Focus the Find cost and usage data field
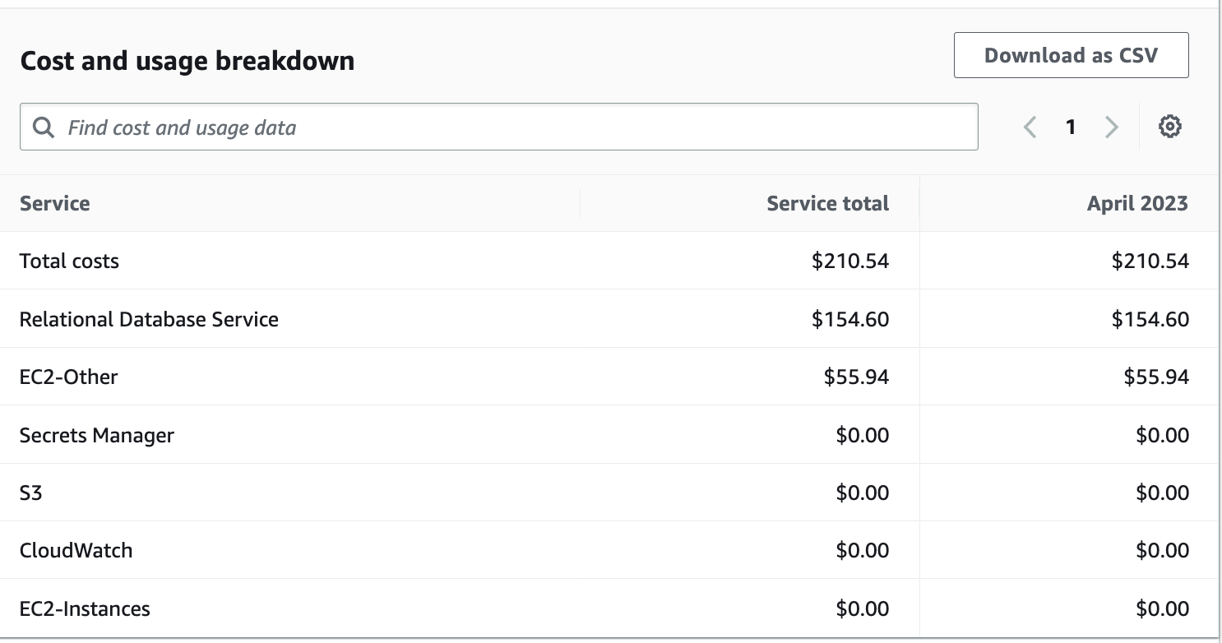The image size is (1222, 643). (x=510, y=127)
